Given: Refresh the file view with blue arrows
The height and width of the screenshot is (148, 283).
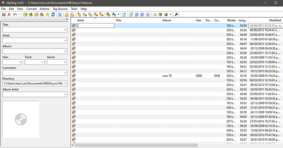Looking at the screenshot, I should pos(53,14).
